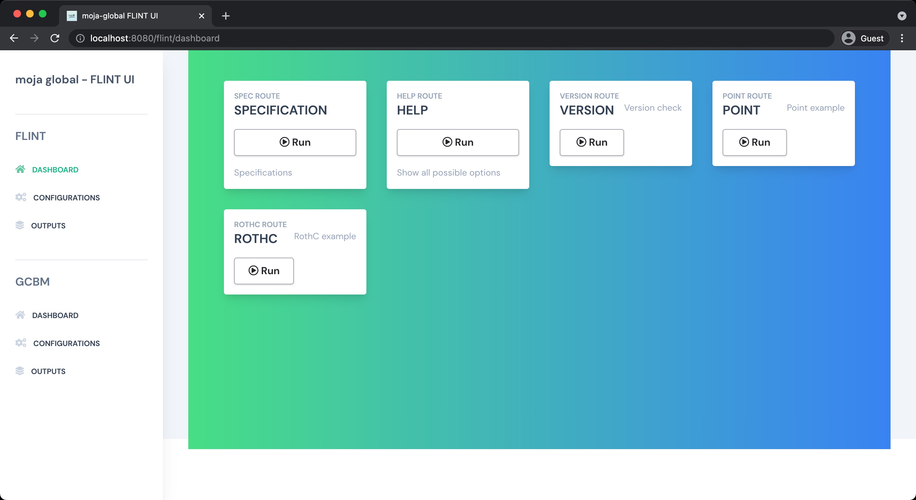
Task: Reload the page with refresh icon
Action: pos(55,38)
